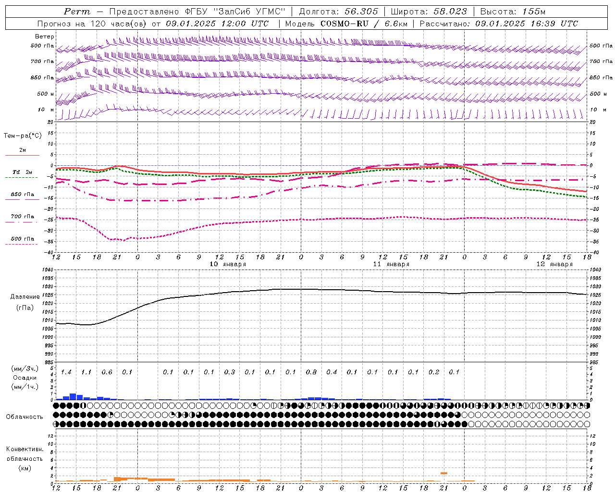
Task: Select the solid '2м' temperature legend entry above 'Td 2м'
Action: pyautogui.click(x=22, y=150)
